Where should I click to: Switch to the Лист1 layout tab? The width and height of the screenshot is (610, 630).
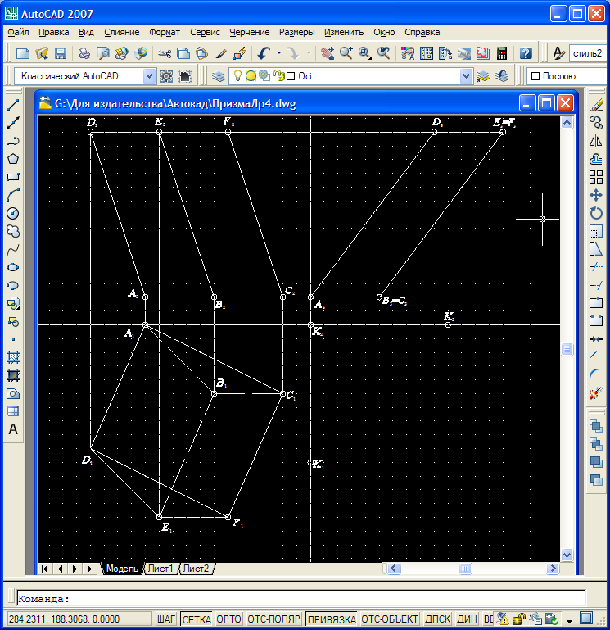[x=160, y=569]
